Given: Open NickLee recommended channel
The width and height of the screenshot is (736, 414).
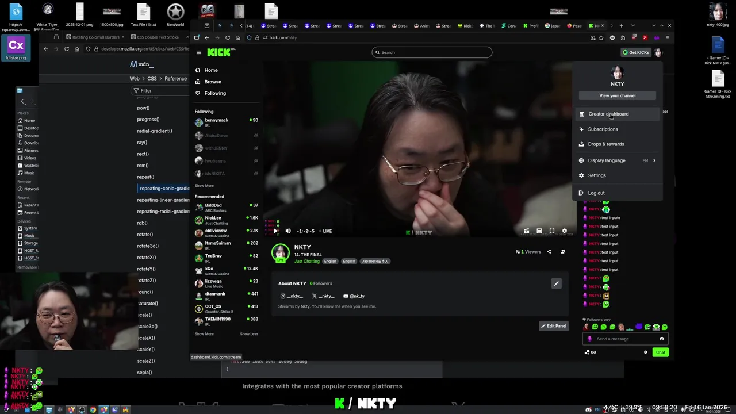Looking at the screenshot, I should click(x=227, y=220).
